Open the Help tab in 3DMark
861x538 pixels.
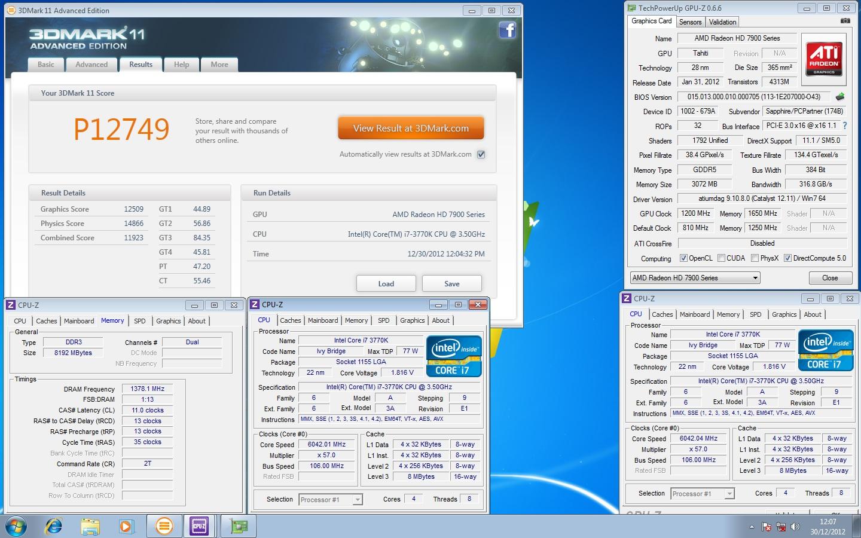click(x=181, y=65)
